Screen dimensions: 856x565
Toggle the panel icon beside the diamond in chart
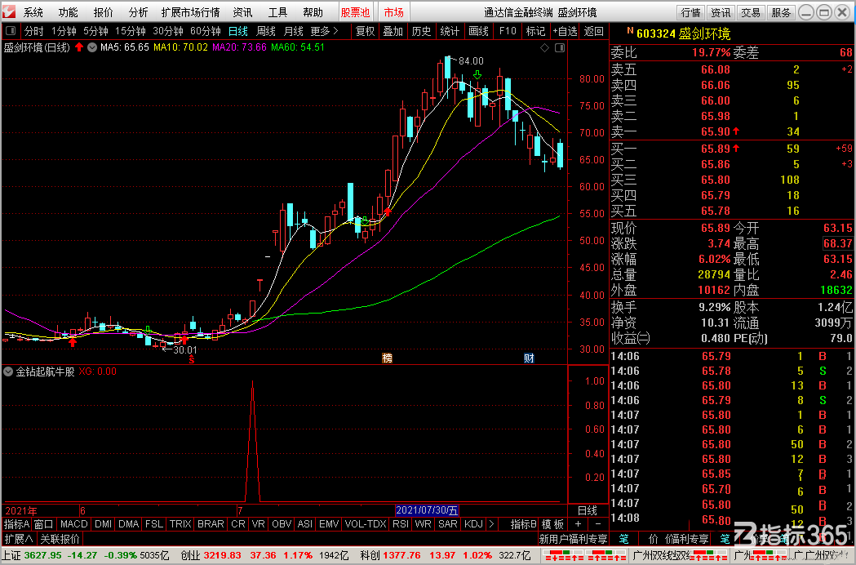pyautogui.click(x=560, y=48)
